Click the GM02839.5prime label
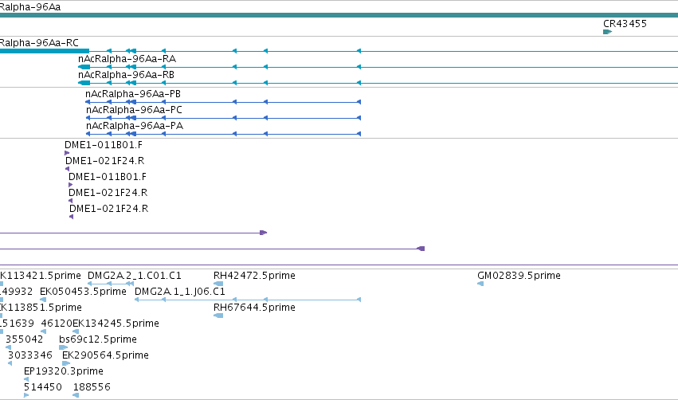 [x=519, y=276]
